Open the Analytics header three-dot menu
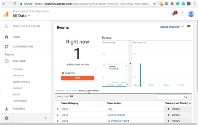Image resolution: width=198 pixels, height=125 pixels. [182, 14]
